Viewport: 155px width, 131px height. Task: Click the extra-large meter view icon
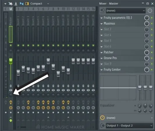pyautogui.click(x=16, y=3)
